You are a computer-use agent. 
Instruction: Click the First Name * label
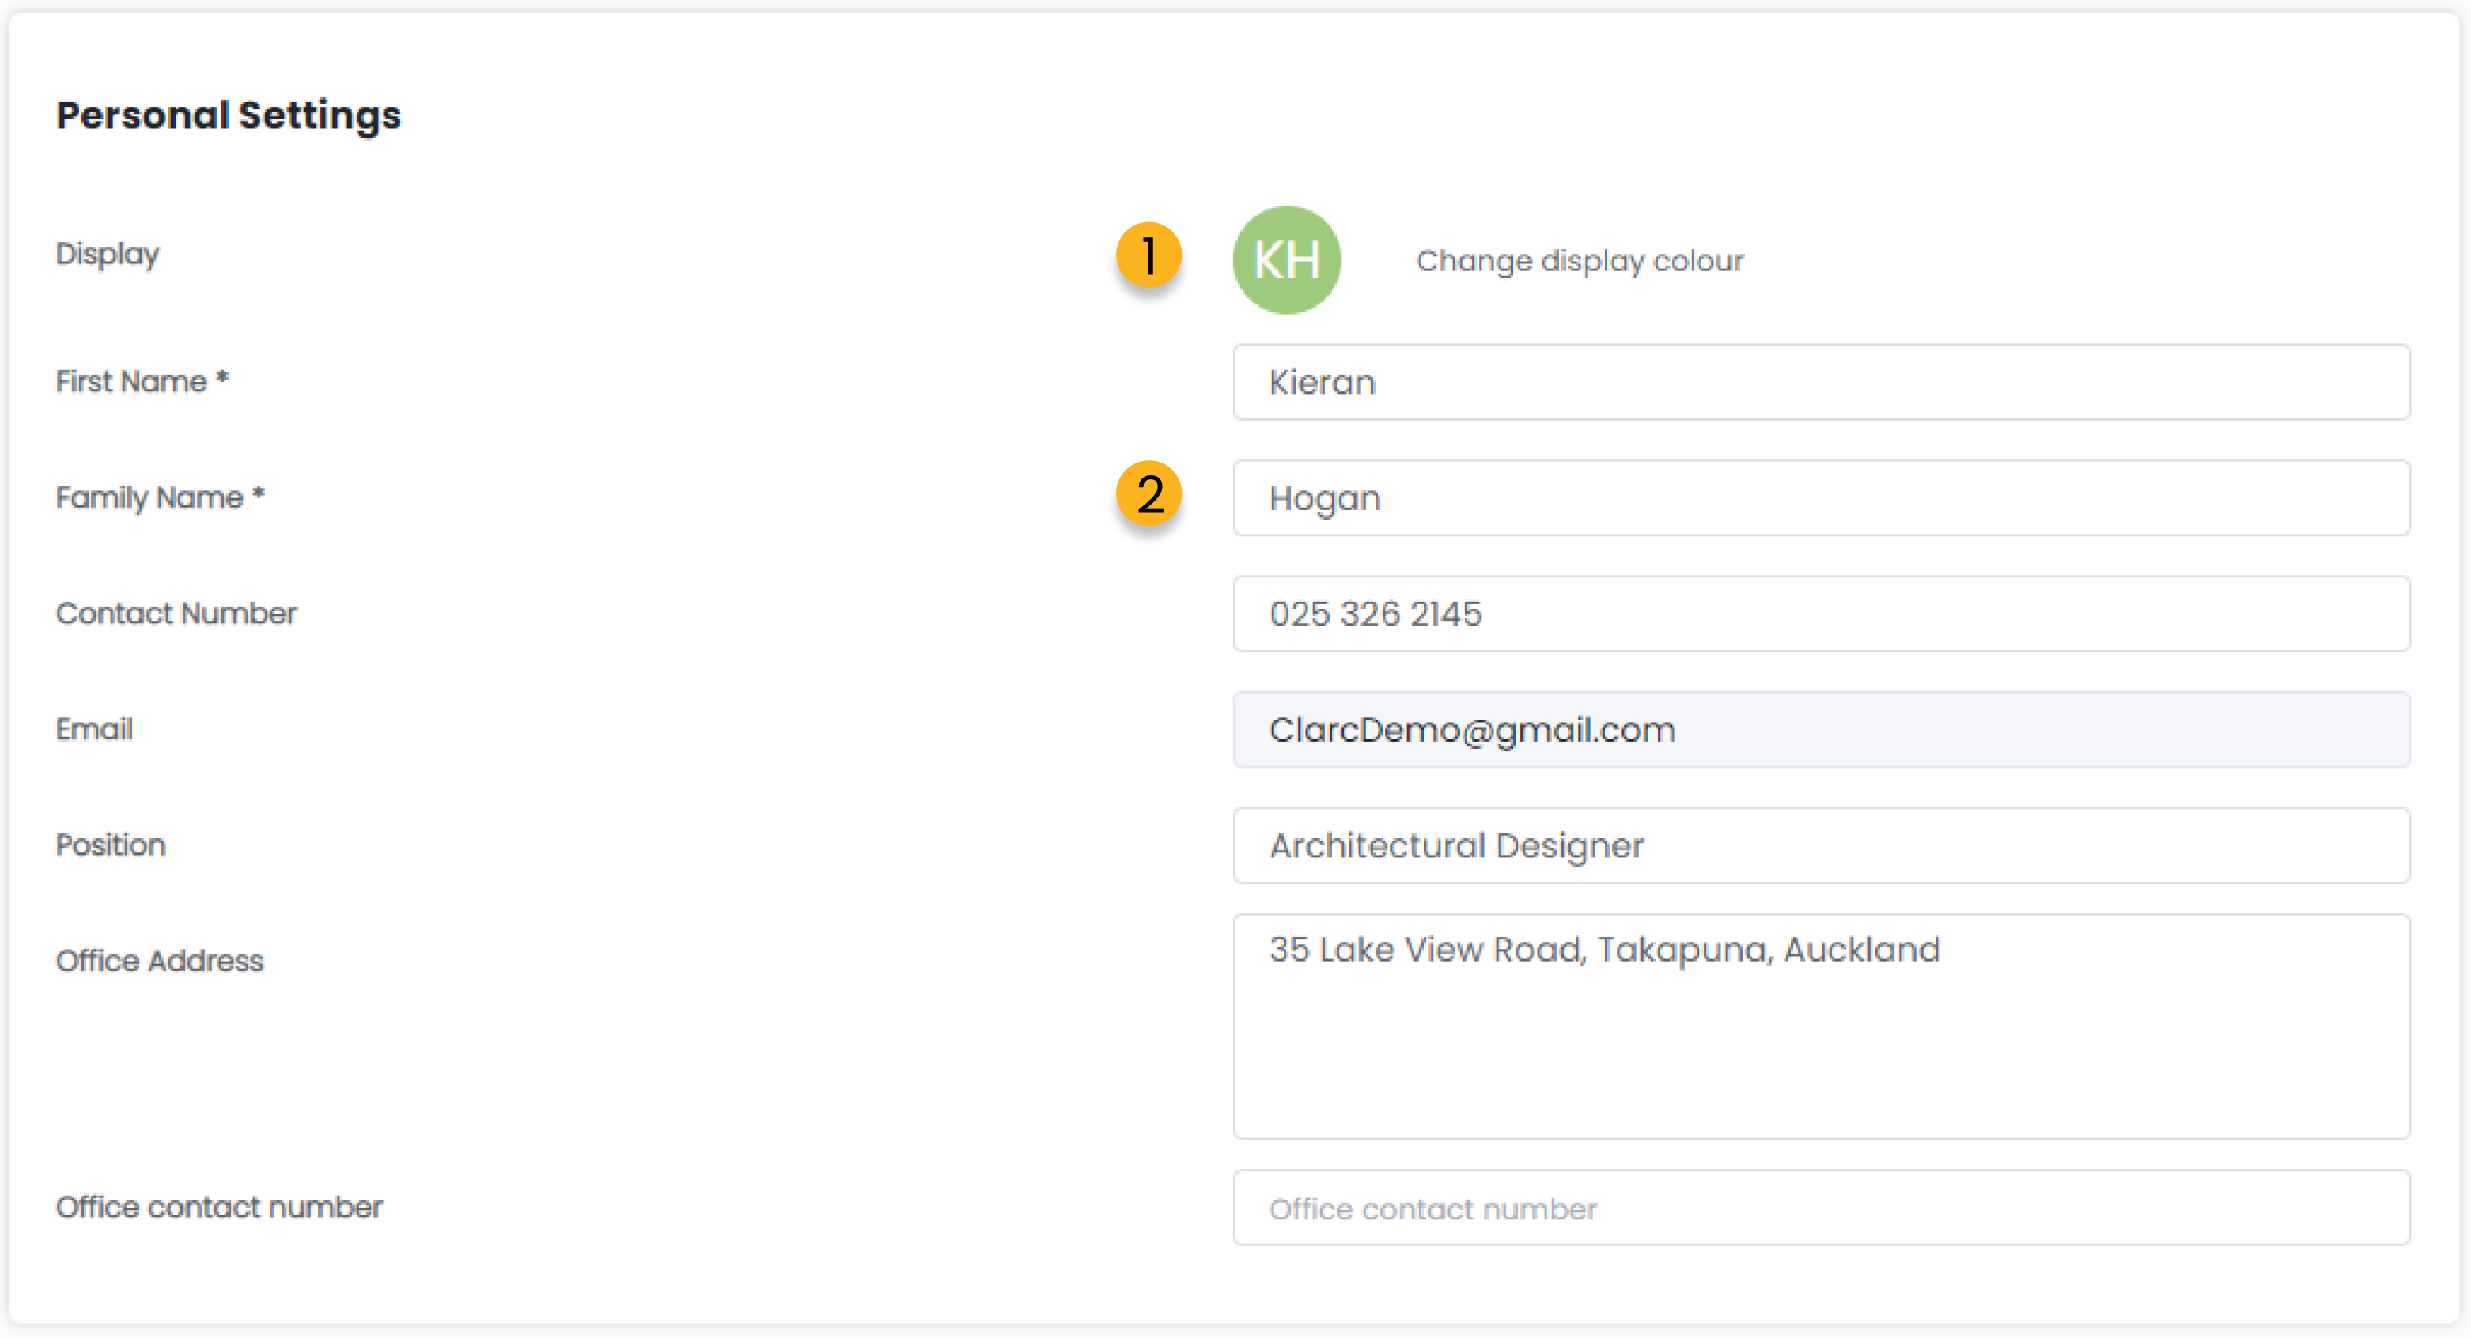click(x=142, y=381)
